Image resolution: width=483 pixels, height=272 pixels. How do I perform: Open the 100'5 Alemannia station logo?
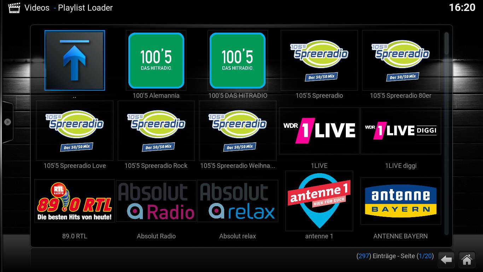[156, 60]
